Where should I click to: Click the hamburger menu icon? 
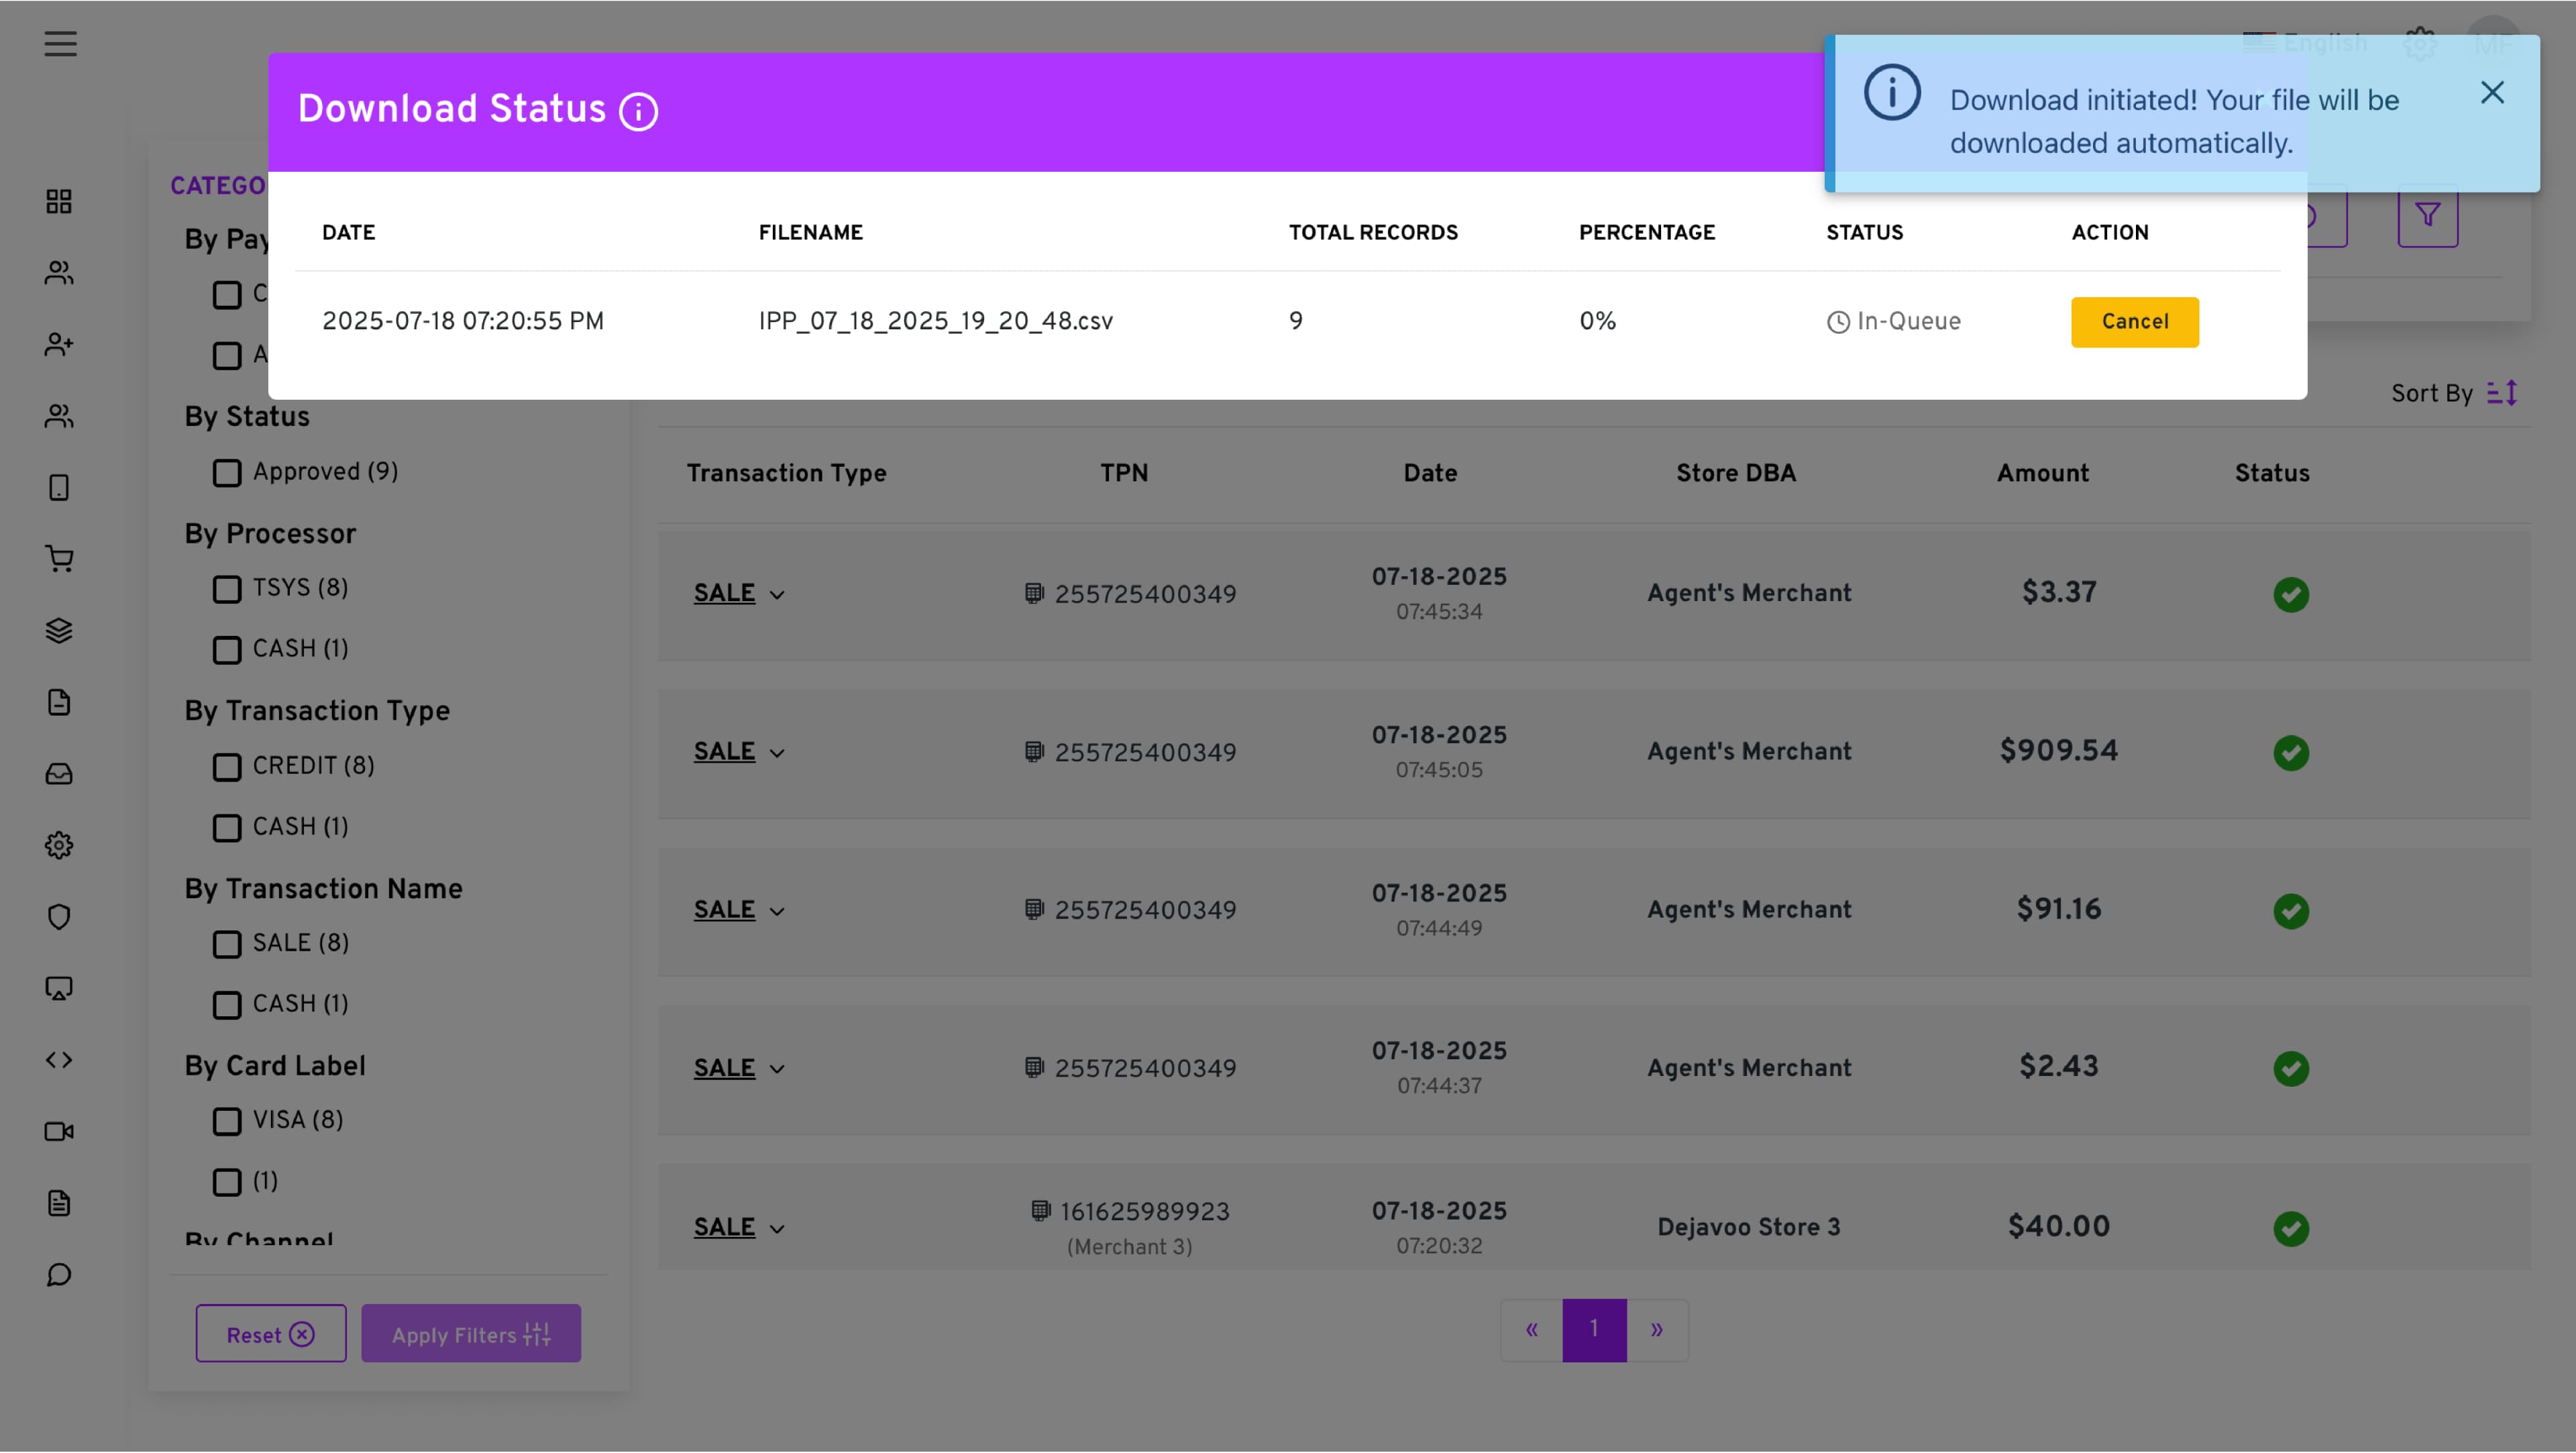[60, 44]
